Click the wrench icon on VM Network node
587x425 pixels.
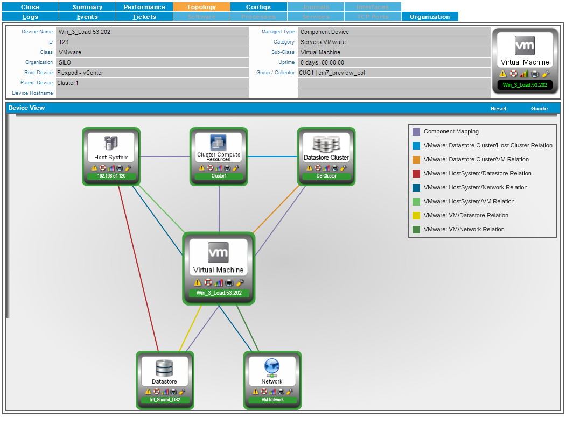[x=289, y=392]
